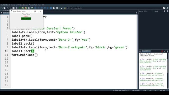This screenshot has width=169, height=95.
Task: Step out of function debug icon
Action: pos(45,8)
